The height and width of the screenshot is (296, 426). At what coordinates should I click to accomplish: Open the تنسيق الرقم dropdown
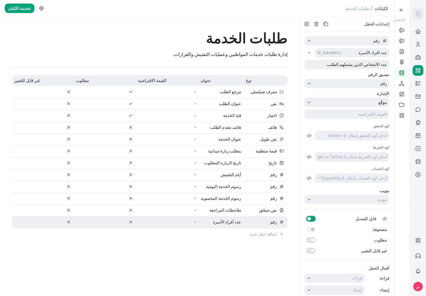tap(347, 83)
